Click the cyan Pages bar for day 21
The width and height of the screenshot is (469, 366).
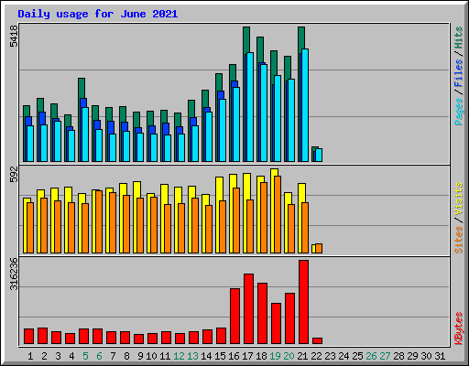(x=305, y=105)
